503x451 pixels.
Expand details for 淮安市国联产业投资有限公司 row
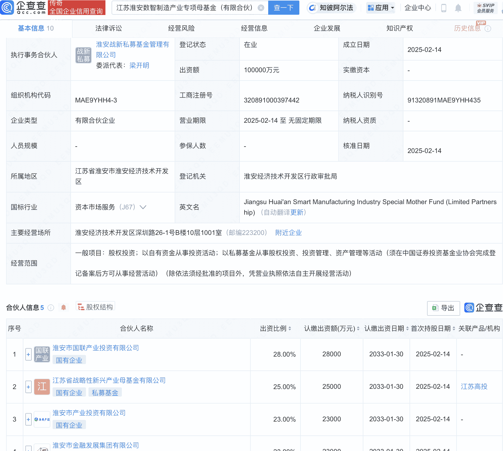click(x=28, y=354)
